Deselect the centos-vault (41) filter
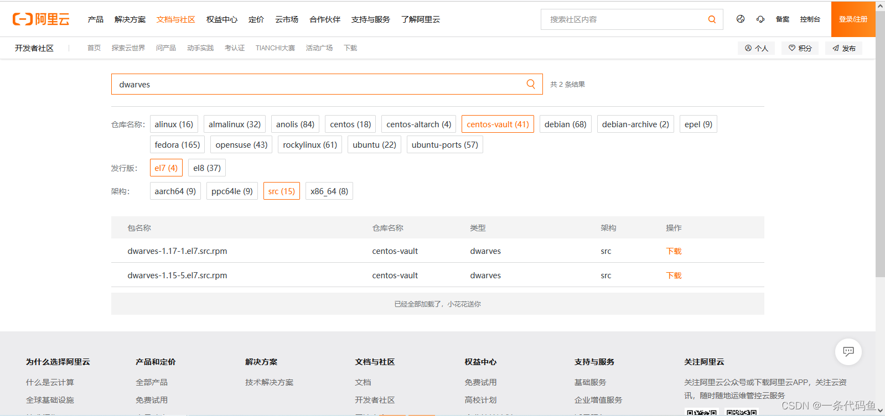This screenshot has width=885, height=416. [x=498, y=124]
